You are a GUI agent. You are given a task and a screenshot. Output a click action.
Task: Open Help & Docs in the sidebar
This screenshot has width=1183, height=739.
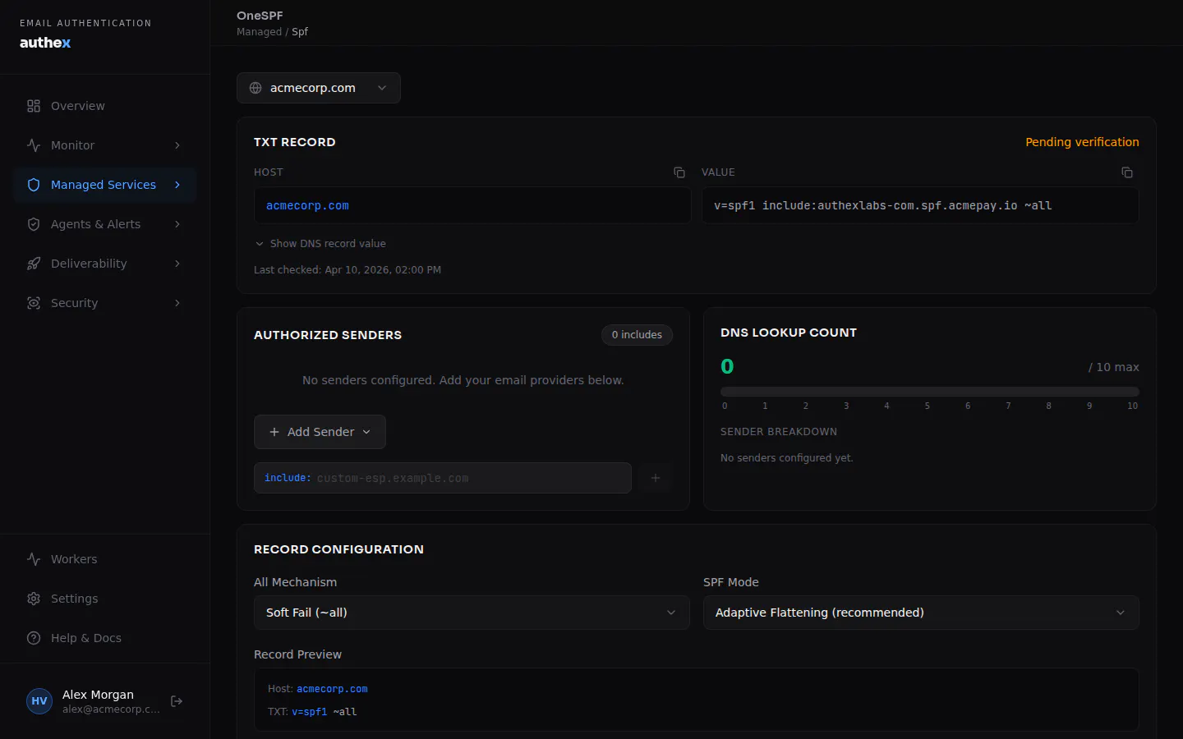(x=105, y=638)
